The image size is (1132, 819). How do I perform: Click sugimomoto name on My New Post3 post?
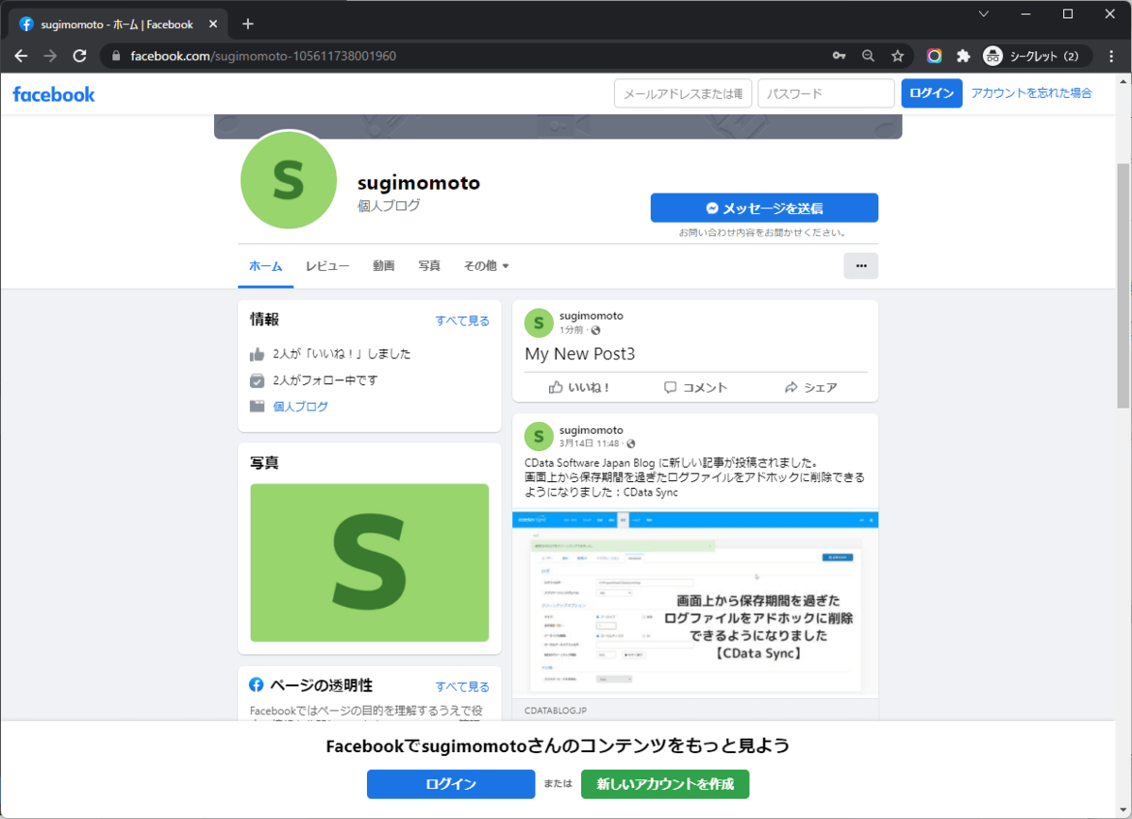pos(591,315)
